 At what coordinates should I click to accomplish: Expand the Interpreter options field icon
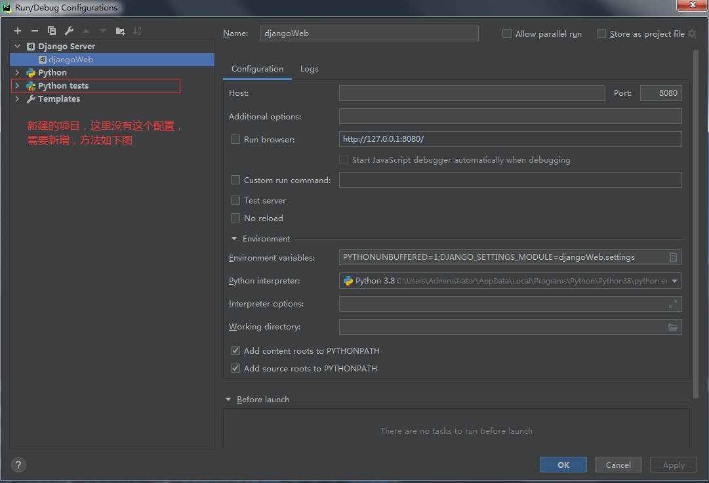click(673, 304)
